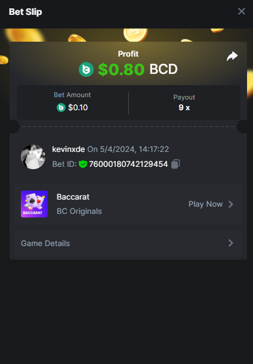Screen dimensions: 253x364
Task: Click the BCD coin icon beside profit
Action: coord(86,70)
